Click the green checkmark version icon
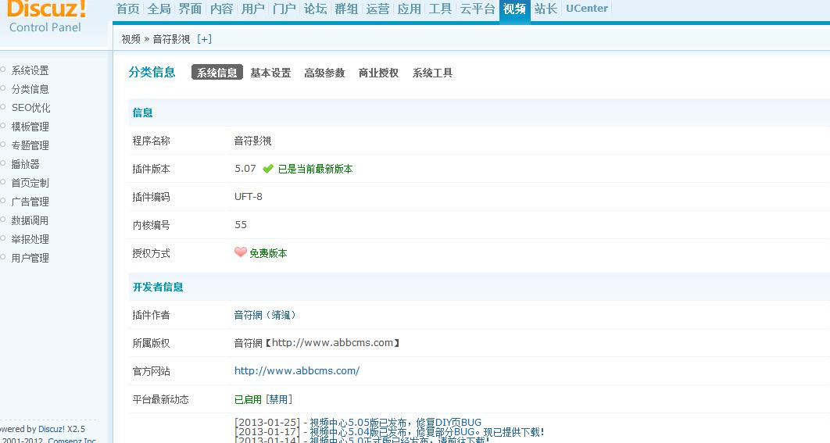This screenshot has height=443, width=830. (268, 169)
